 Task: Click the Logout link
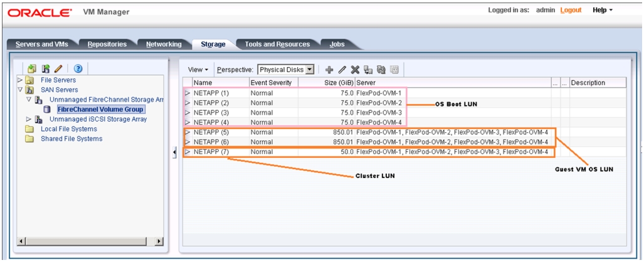(x=571, y=10)
